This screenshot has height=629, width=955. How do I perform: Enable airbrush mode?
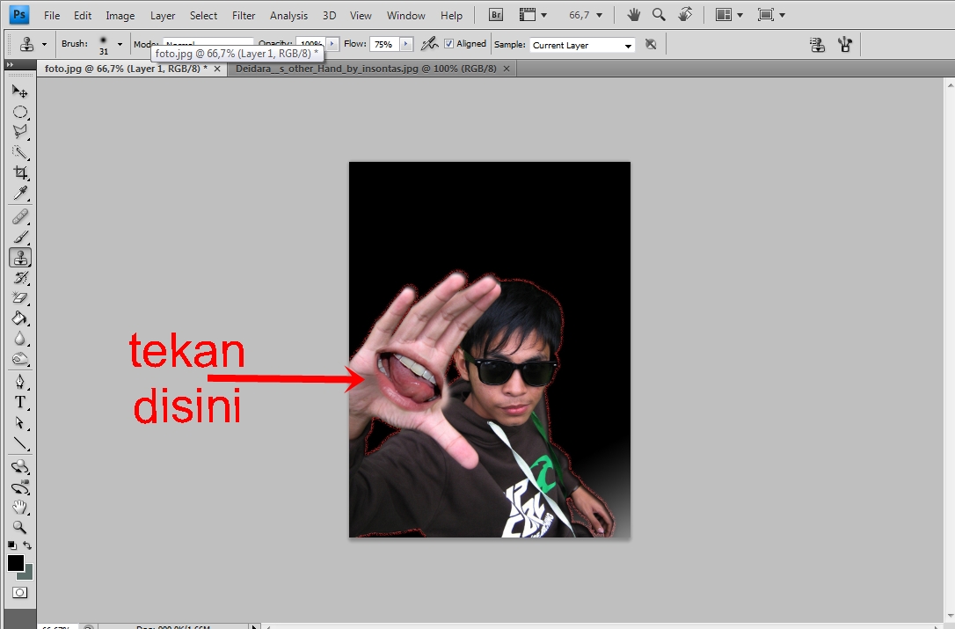(429, 44)
